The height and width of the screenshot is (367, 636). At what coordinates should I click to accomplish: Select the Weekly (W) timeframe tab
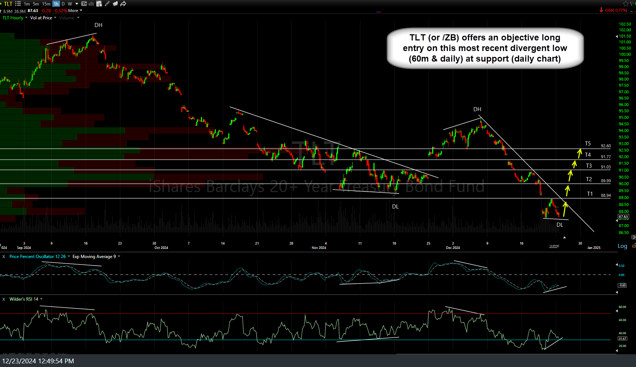(x=70, y=4)
